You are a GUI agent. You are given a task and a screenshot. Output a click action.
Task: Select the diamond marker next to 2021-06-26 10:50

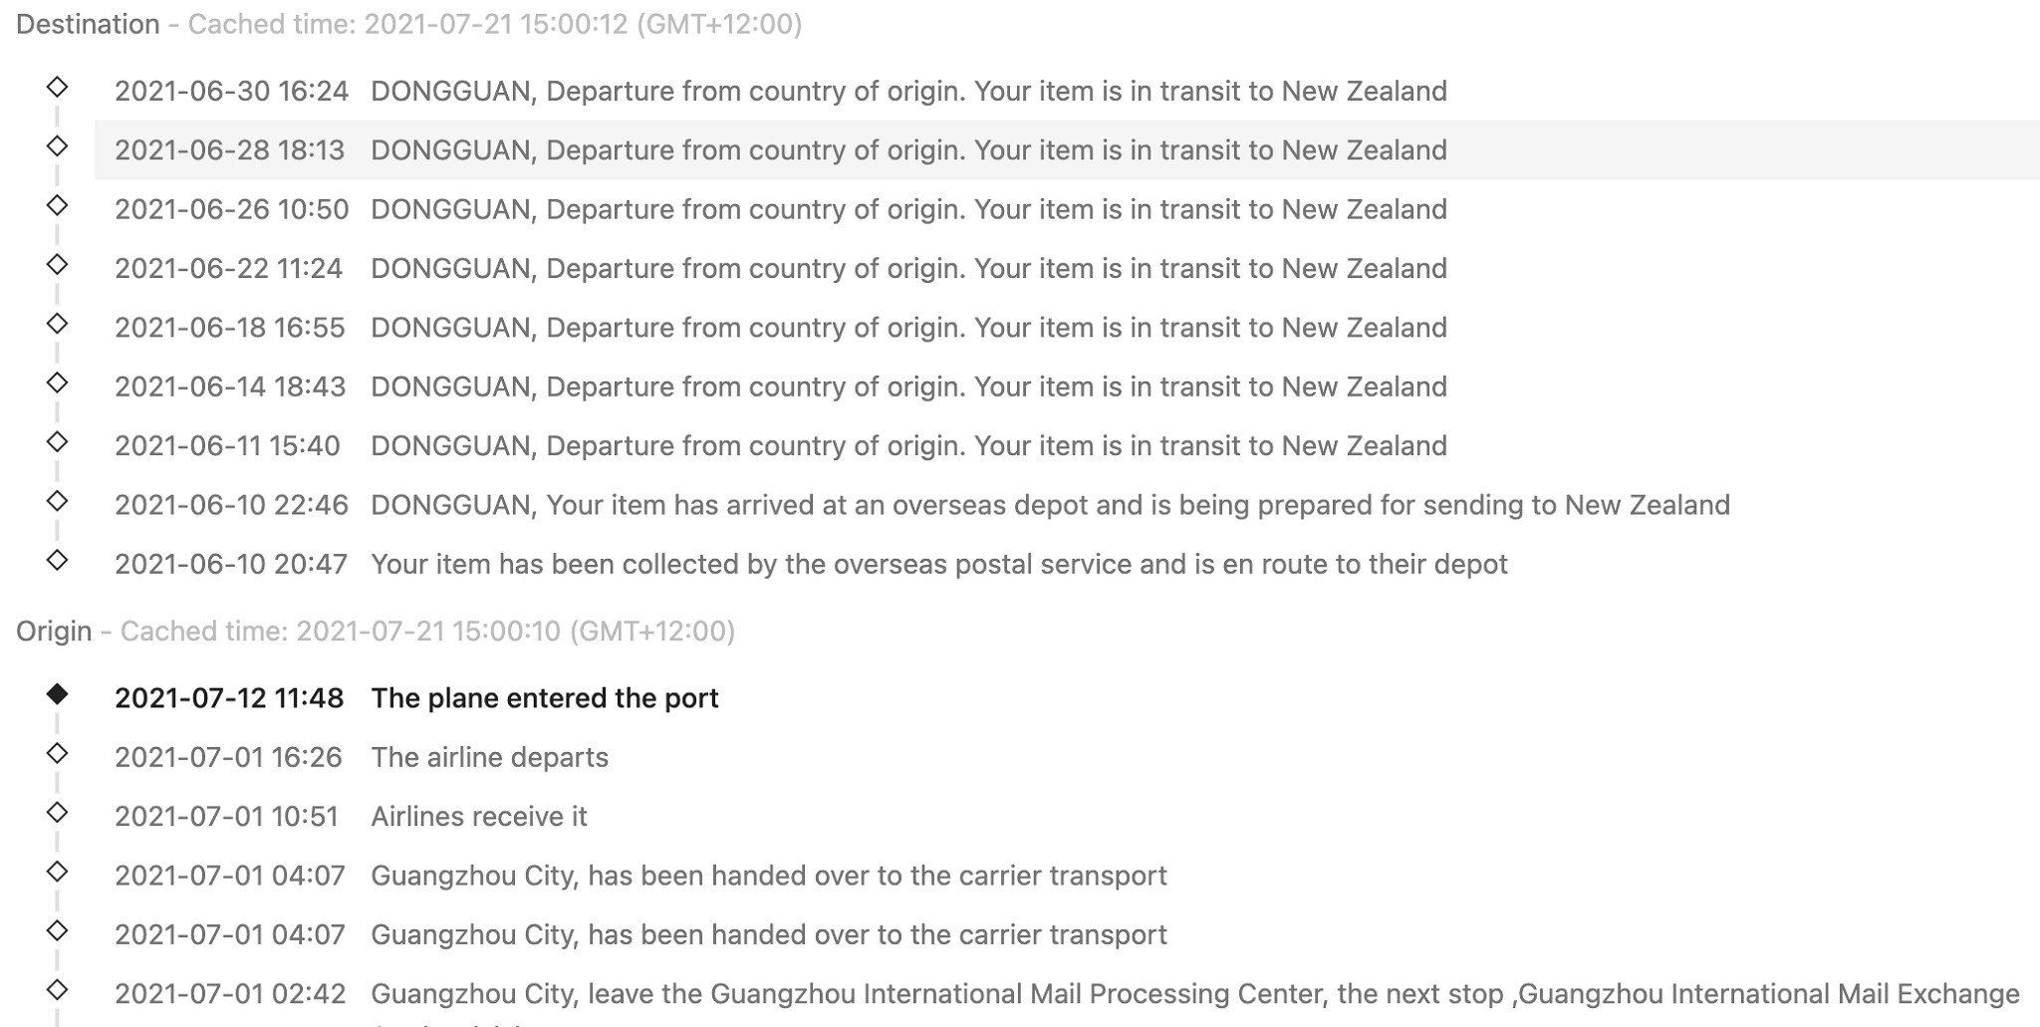point(57,205)
